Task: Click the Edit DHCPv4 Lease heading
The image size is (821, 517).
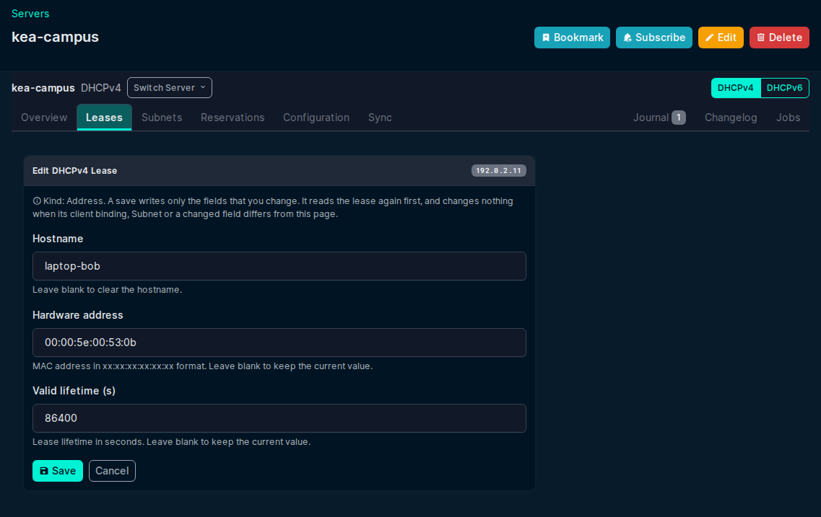Action: pos(75,171)
